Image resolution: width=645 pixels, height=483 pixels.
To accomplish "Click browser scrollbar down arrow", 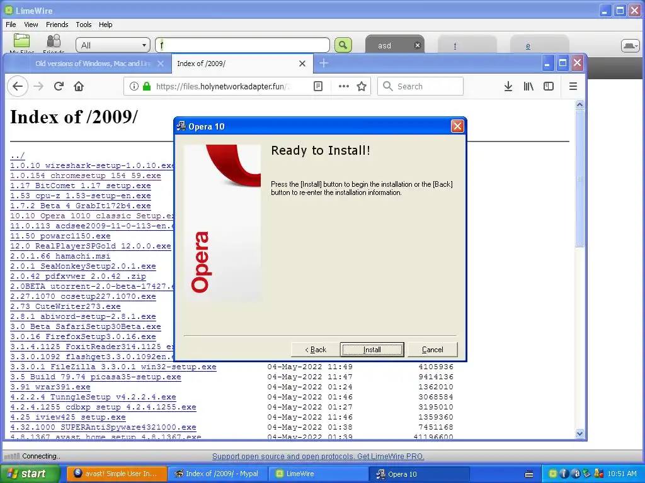I will [x=579, y=433].
